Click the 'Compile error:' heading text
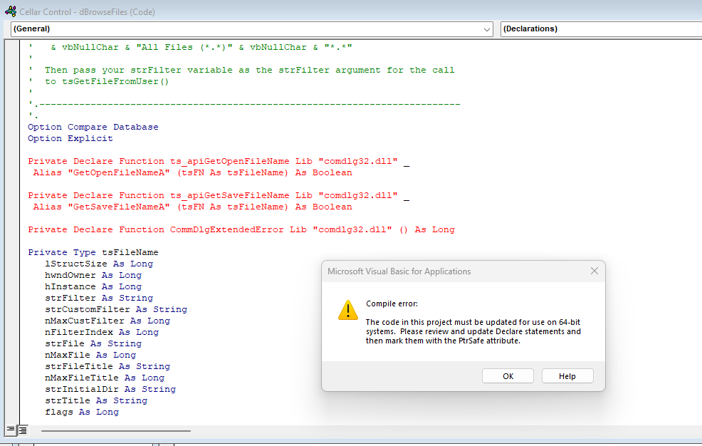This screenshot has height=446, width=702. tap(392, 304)
